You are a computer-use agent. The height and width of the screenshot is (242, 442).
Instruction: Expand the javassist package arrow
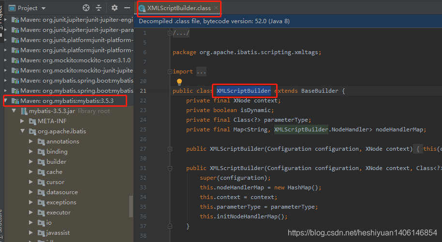[x=31, y=233]
